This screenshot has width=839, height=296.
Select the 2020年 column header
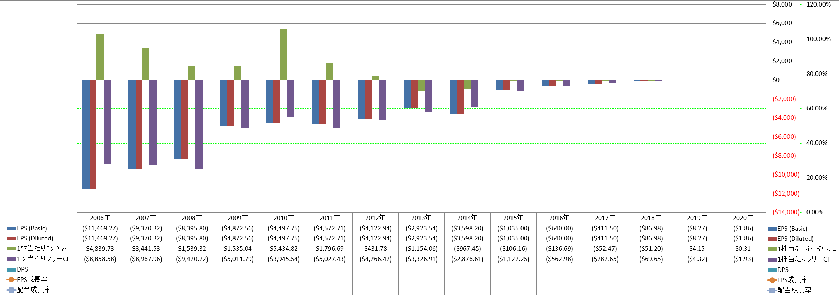743,218
